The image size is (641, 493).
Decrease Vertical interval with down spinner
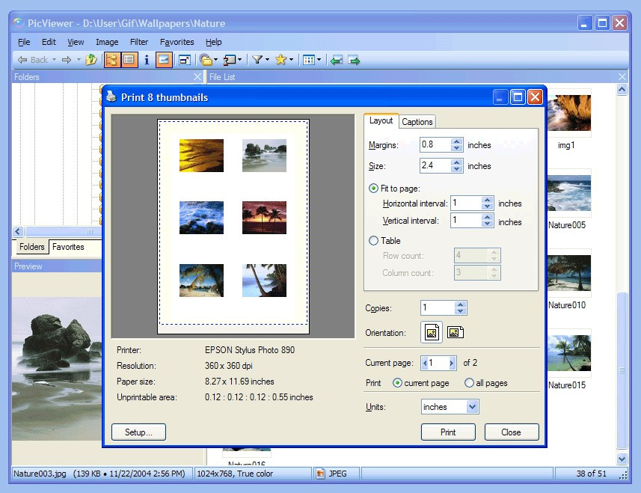(x=487, y=224)
